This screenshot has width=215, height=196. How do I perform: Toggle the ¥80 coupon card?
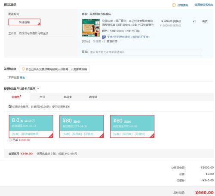pyautogui.click(x=82, y=127)
